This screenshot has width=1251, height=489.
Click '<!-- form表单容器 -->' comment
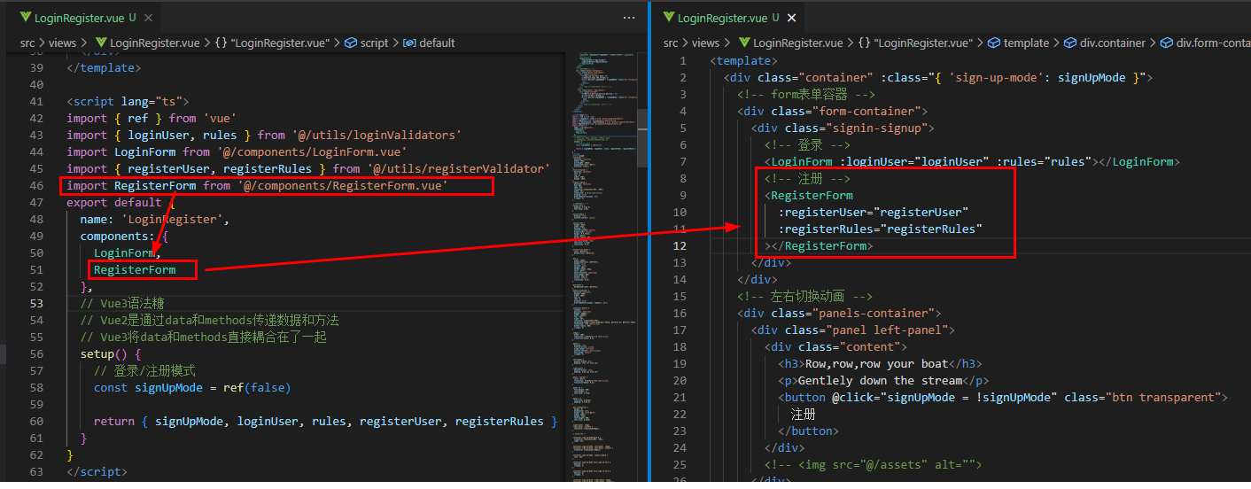point(807,94)
